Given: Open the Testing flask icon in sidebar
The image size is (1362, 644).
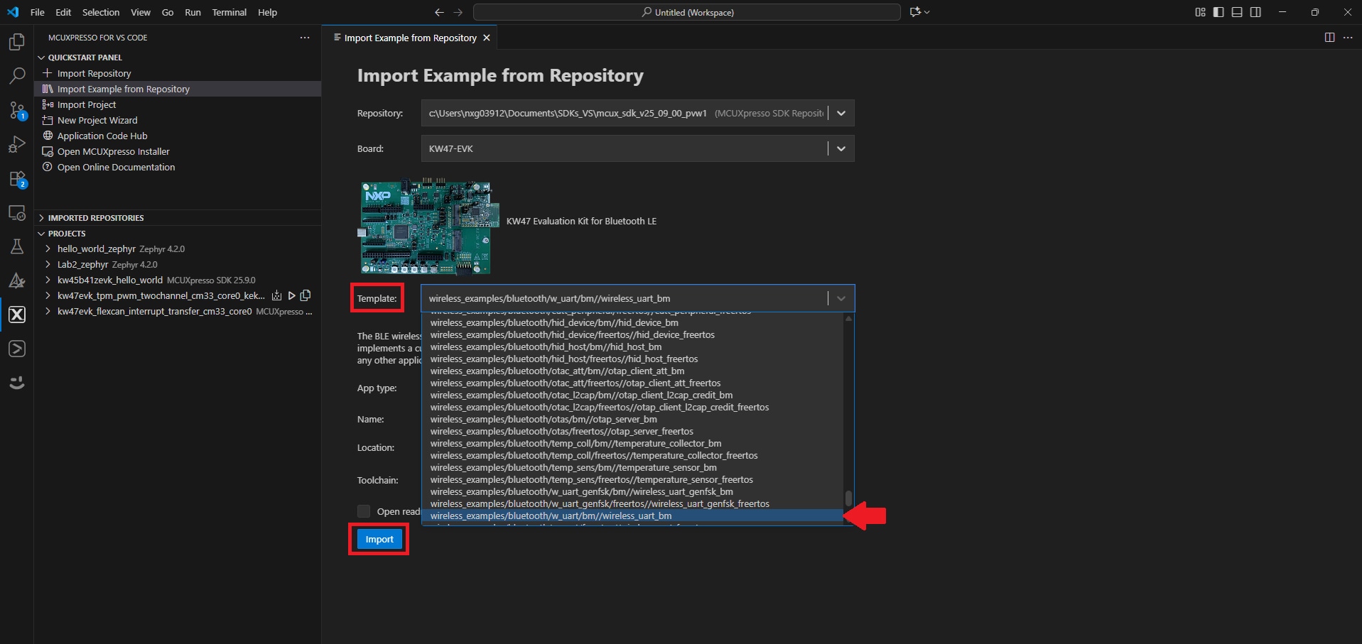Looking at the screenshot, I should pos(16,246).
